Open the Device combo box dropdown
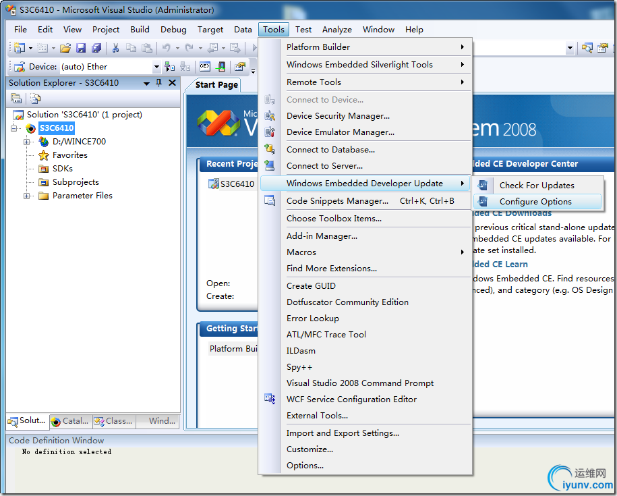 pos(156,67)
